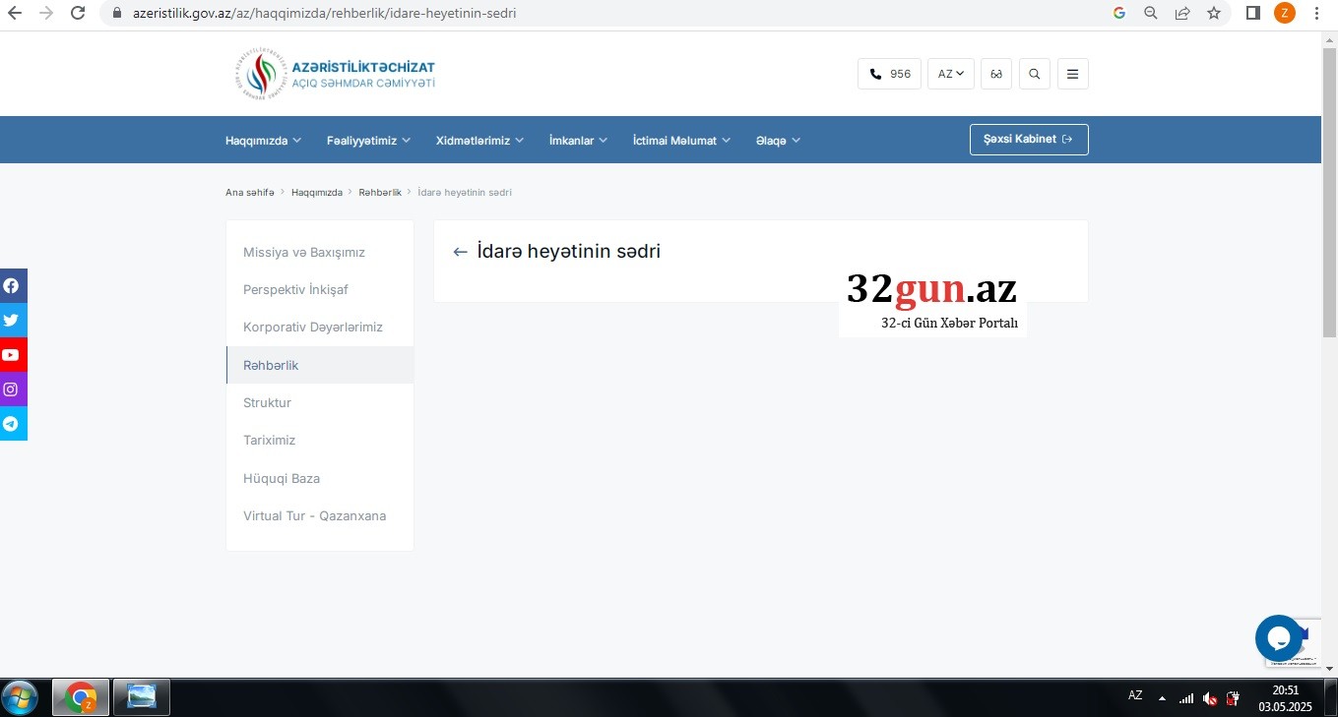Click the Facebook icon in social sidebar
1338x717 pixels.
(12, 286)
